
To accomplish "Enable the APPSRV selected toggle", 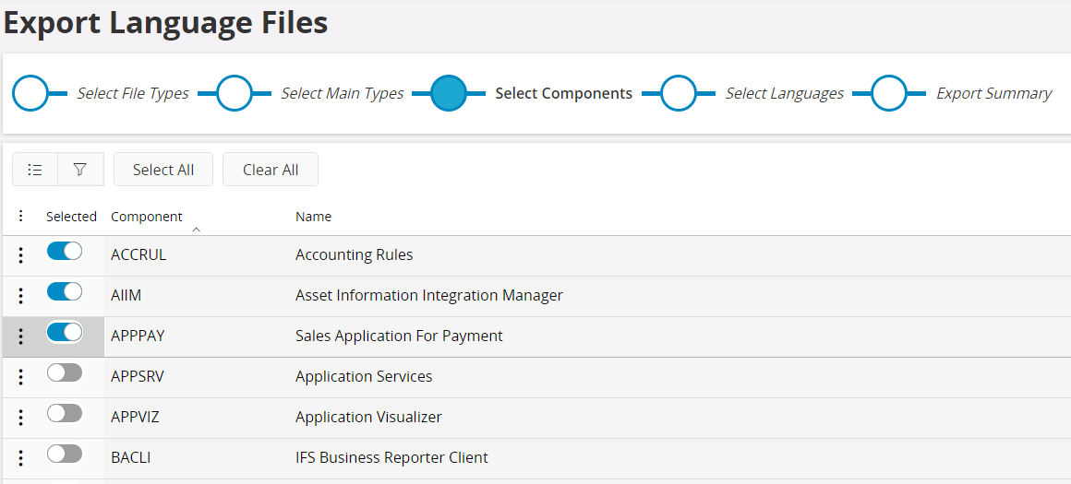I will click(65, 373).
